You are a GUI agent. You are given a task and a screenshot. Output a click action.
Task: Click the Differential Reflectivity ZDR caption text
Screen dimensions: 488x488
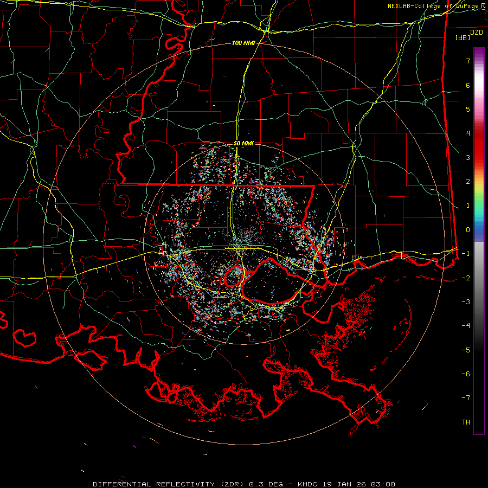coord(244,484)
